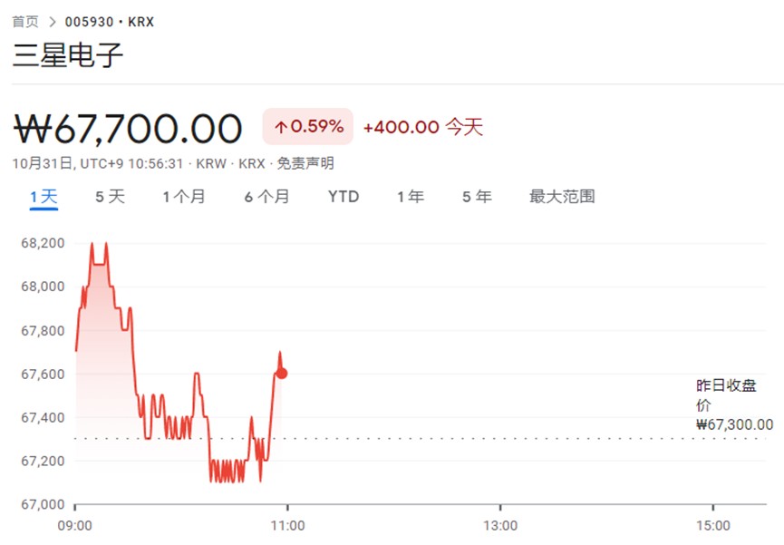Click the 首页 breadcrumb link
This screenshot has height=545, width=784.
coord(25,21)
